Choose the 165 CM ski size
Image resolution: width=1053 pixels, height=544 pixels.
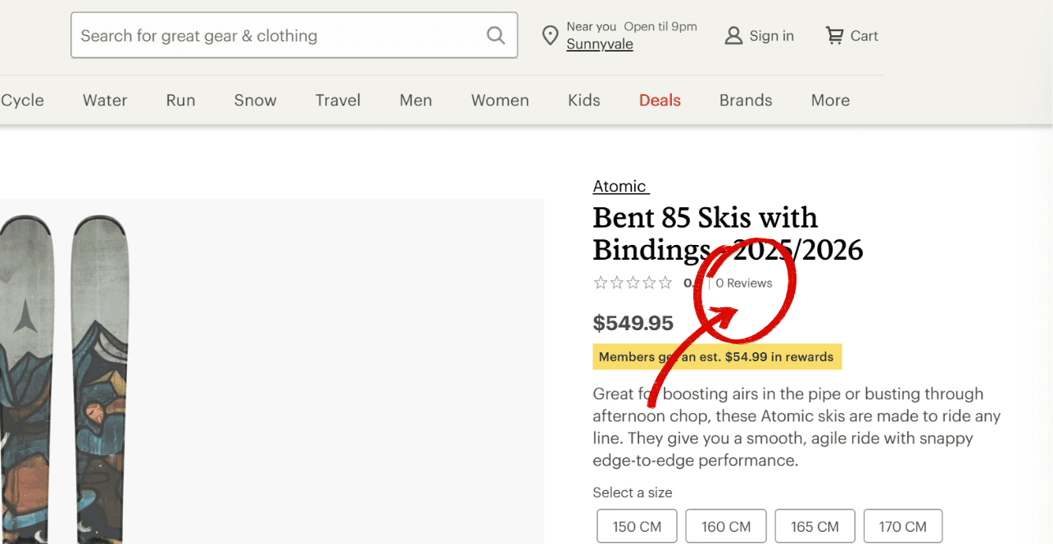click(x=815, y=526)
